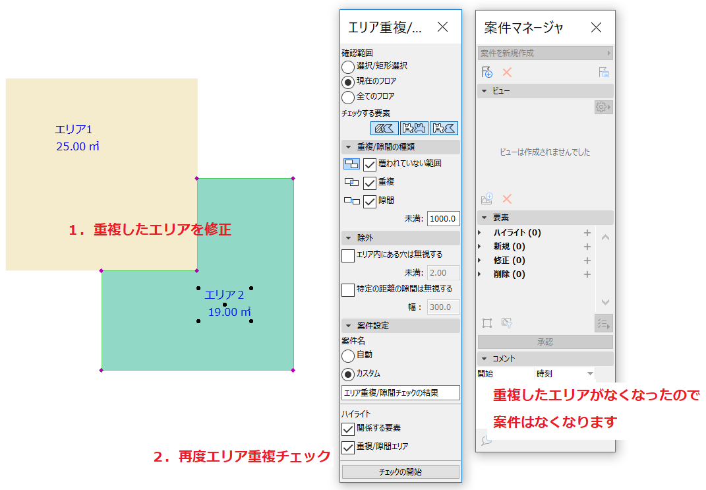Uncheck the 重複 checkbox
The width and height of the screenshot is (706, 490).
(370, 183)
